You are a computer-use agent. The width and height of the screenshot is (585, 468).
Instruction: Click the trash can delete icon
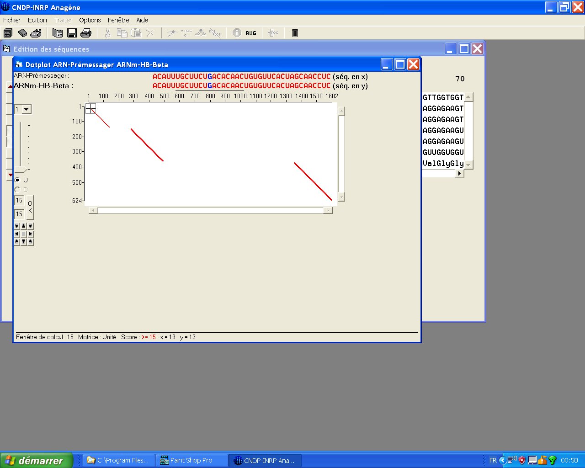295,33
